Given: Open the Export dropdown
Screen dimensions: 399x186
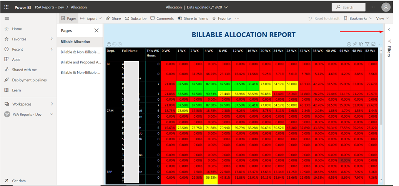Looking at the screenshot, I should [x=91, y=18].
